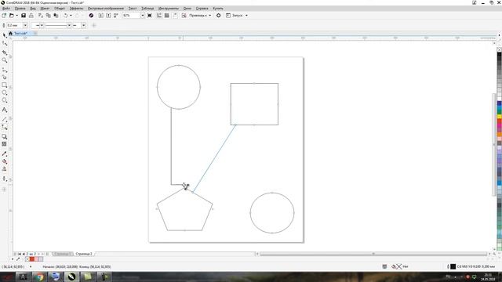Open the View menu
Image resolution: width=502 pixels, height=282 pixels.
coord(33,9)
